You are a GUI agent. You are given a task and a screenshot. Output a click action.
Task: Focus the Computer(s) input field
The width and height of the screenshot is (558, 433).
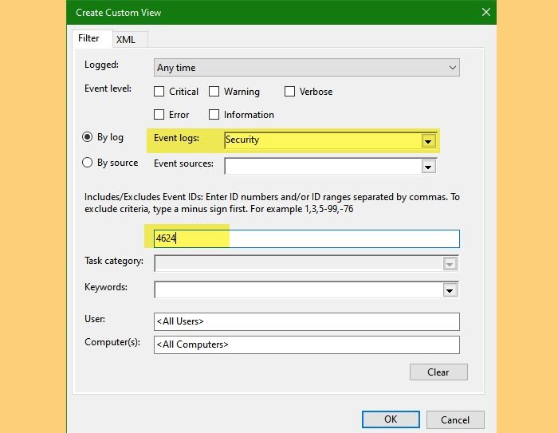[x=307, y=344]
